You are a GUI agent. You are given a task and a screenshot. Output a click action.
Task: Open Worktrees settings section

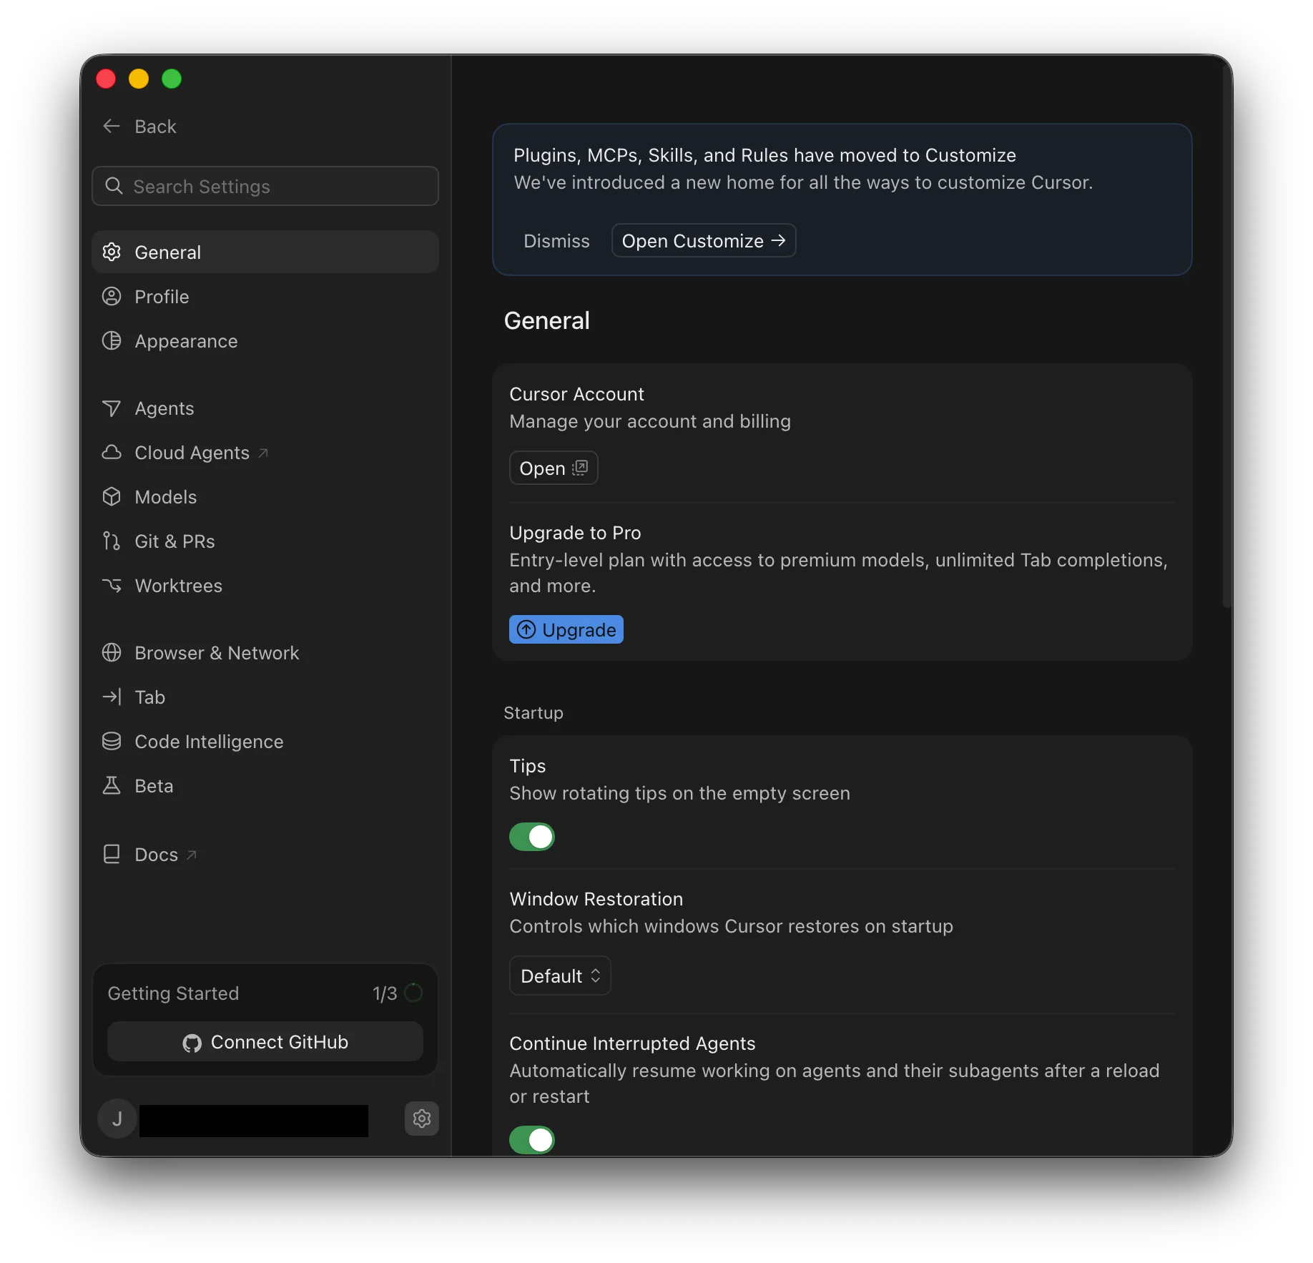(265, 585)
